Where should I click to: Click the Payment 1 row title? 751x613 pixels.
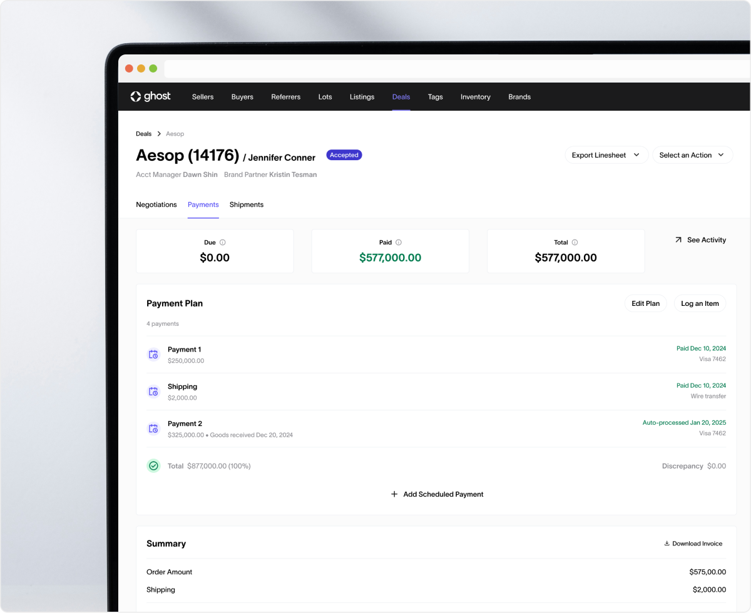[x=185, y=350]
